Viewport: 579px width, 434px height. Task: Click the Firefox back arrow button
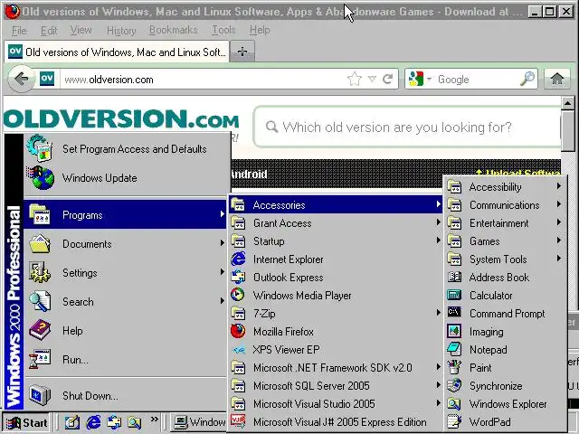coord(22,79)
